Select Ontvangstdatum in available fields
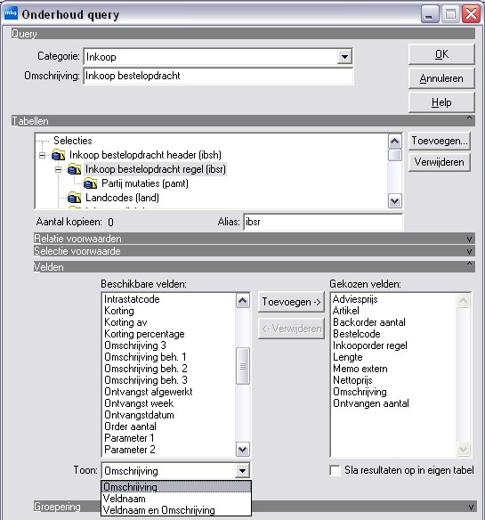The height and width of the screenshot is (520, 485). 139,415
